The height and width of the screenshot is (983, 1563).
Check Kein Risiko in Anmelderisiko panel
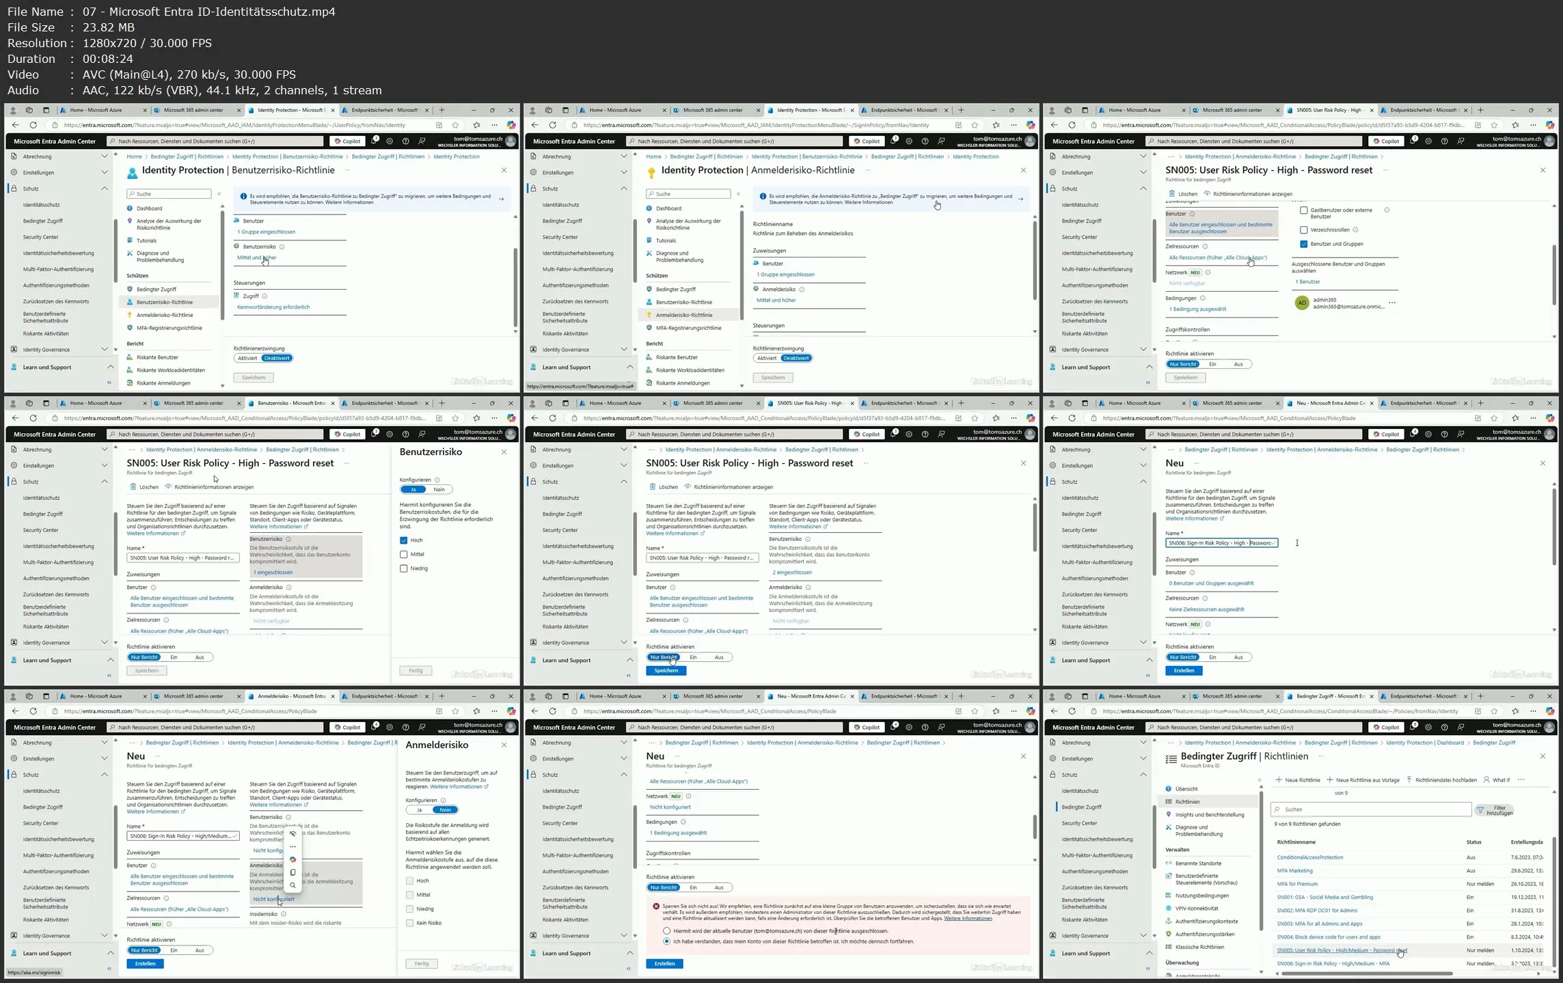[410, 923]
